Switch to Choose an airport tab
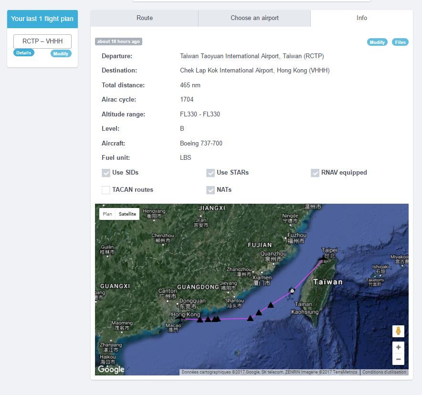422x395 pixels. (x=254, y=18)
